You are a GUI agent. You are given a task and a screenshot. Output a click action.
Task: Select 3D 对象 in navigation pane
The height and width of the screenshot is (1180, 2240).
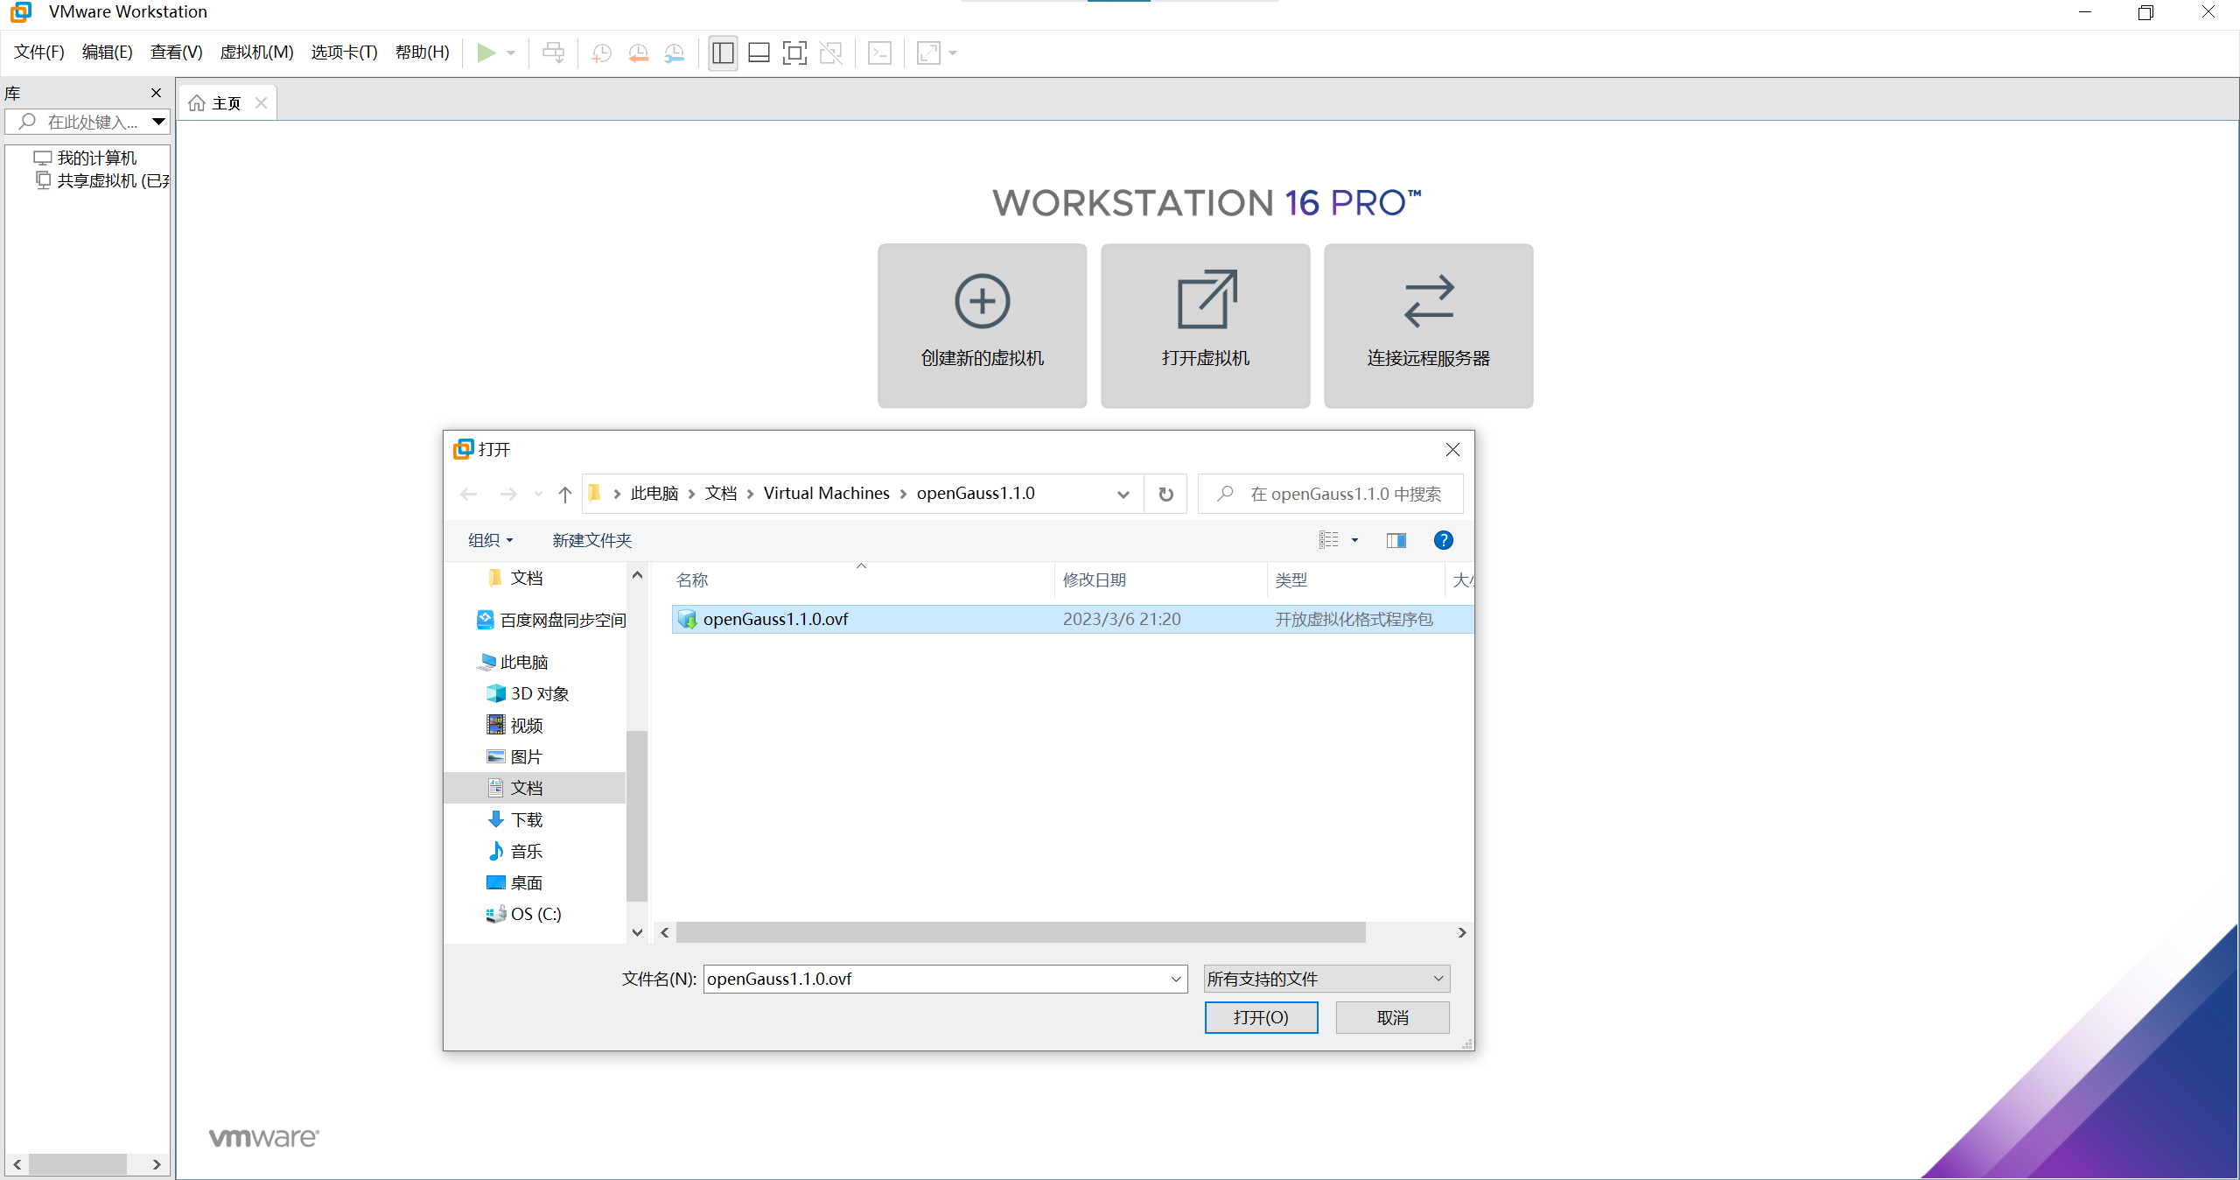click(x=528, y=693)
